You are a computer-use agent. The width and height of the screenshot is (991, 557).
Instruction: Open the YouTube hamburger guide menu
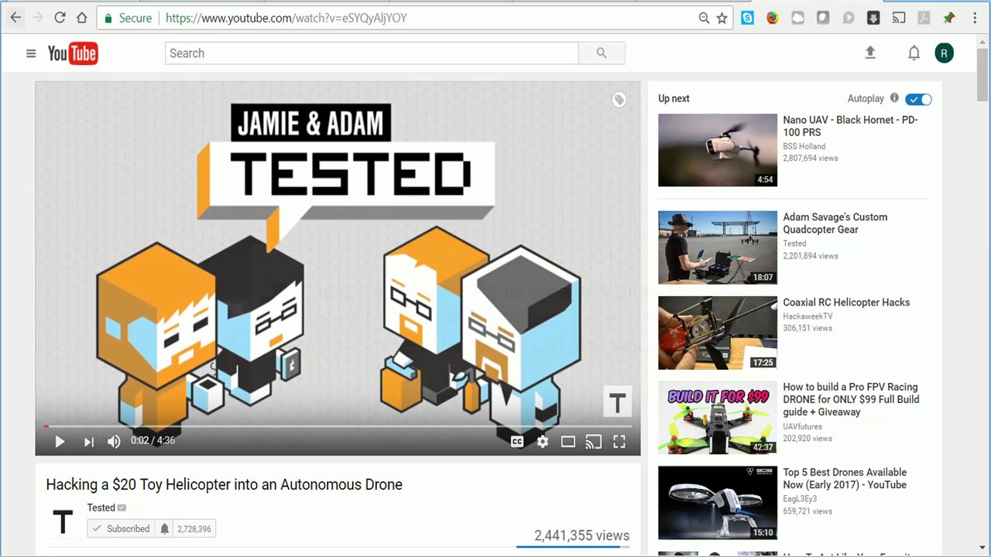tap(31, 53)
